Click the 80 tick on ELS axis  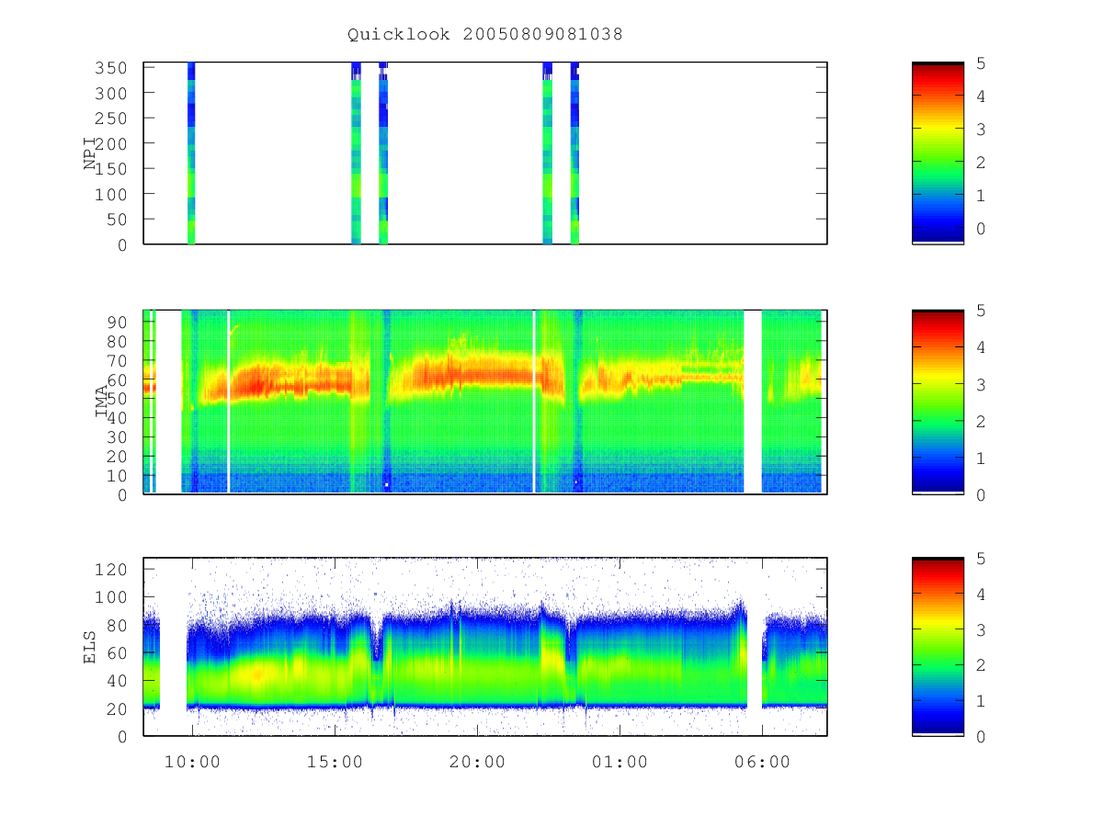point(119,625)
